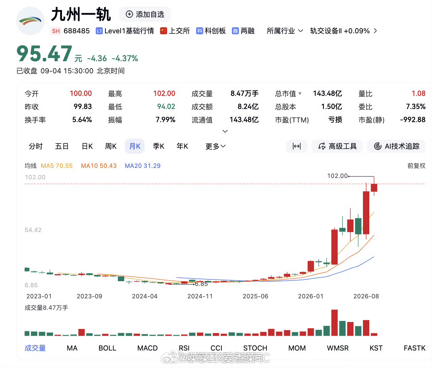Select the 月K chart tab
The image size is (432, 368).
click(x=135, y=146)
